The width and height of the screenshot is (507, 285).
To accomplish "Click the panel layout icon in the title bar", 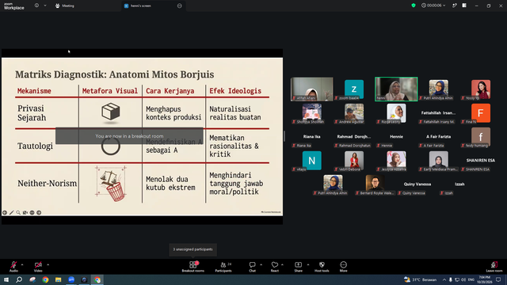I will click(464, 6).
